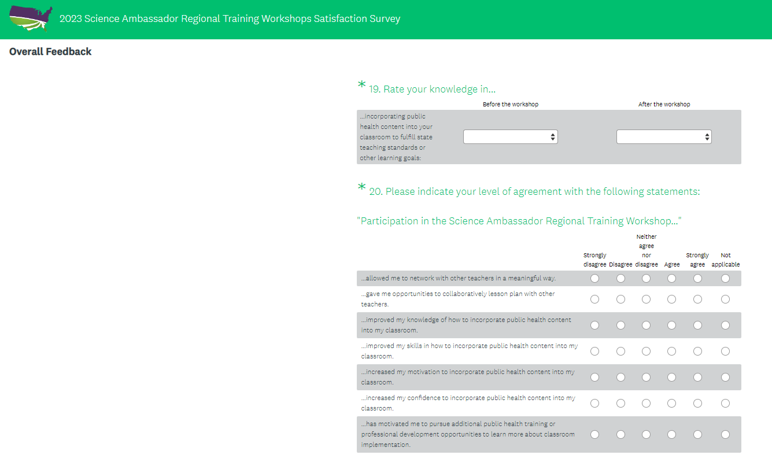Select 'Not applicable' for increased my confidence row
The height and width of the screenshot is (466, 772).
[725, 404]
